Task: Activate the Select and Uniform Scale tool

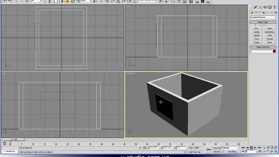Action: tap(78, 1)
